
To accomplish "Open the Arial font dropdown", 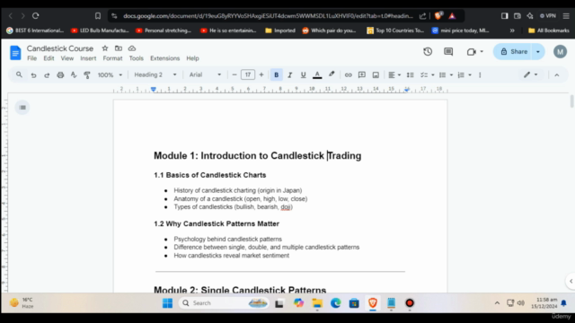I will click(x=205, y=74).
